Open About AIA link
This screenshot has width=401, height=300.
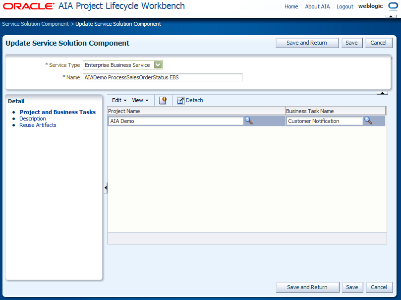point(317,6)
